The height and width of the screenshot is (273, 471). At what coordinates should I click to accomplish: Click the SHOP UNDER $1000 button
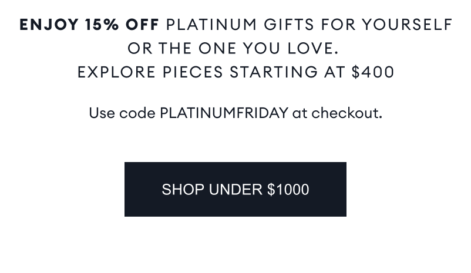point(235,190)
